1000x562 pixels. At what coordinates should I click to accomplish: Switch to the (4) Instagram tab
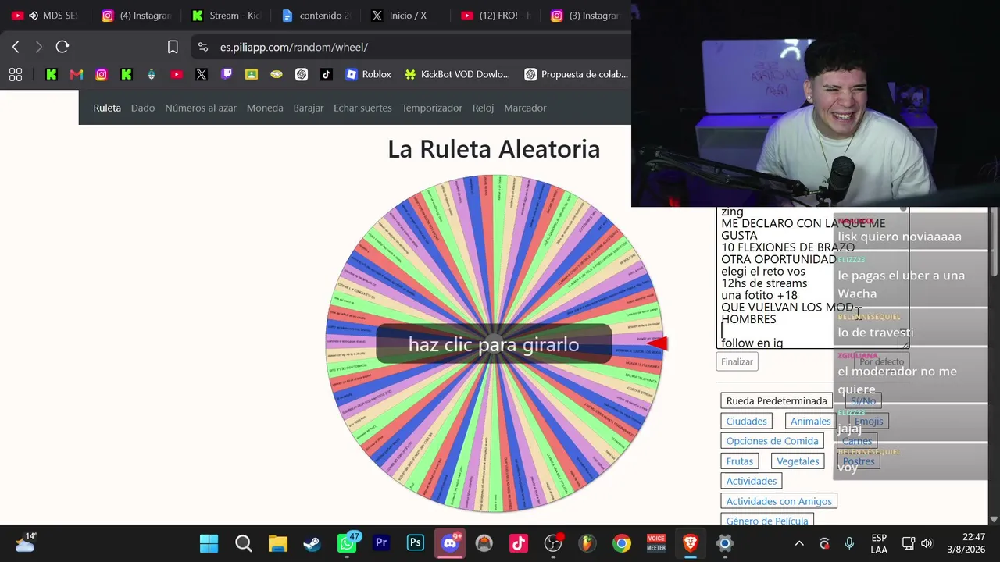pos(136,16)
